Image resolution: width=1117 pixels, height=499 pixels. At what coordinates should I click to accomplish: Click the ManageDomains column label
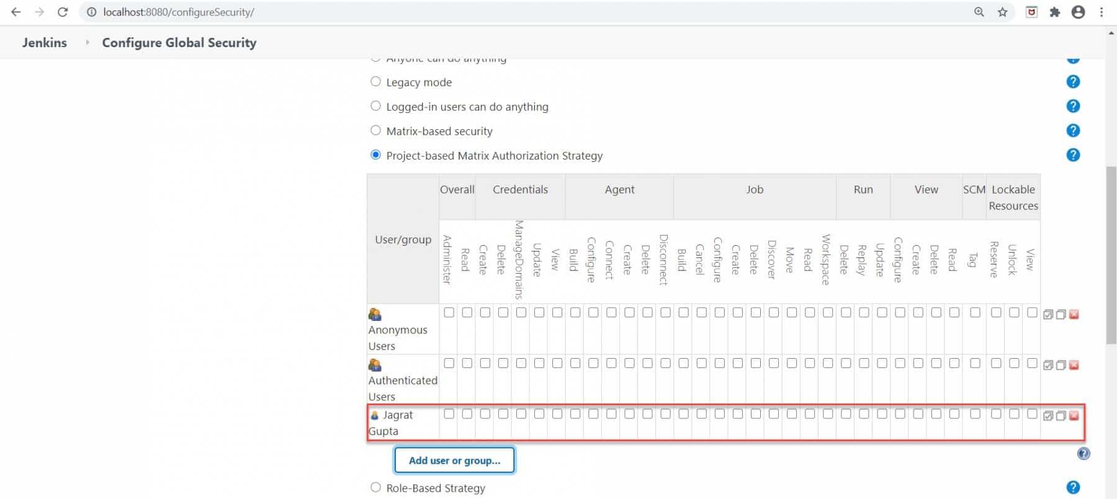click(x=519, y=259)
